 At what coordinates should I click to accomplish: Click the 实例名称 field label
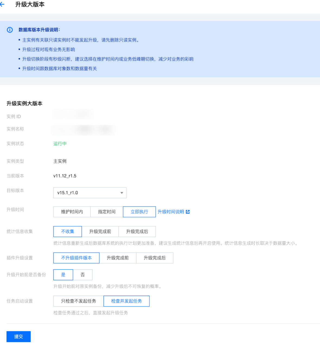pyautogui.click(x=15, y=129)
